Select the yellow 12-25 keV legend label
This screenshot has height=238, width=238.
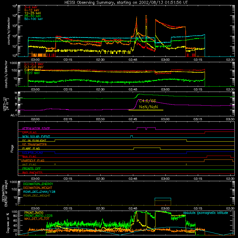[x=33, y=13]
